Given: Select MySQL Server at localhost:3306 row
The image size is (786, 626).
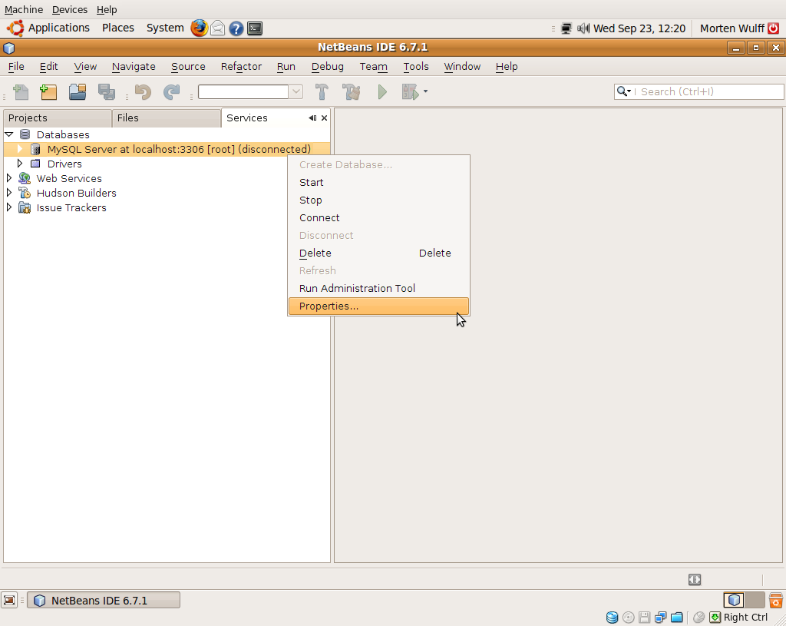Looking at the screenshot, I should click(x=167, y=149).
